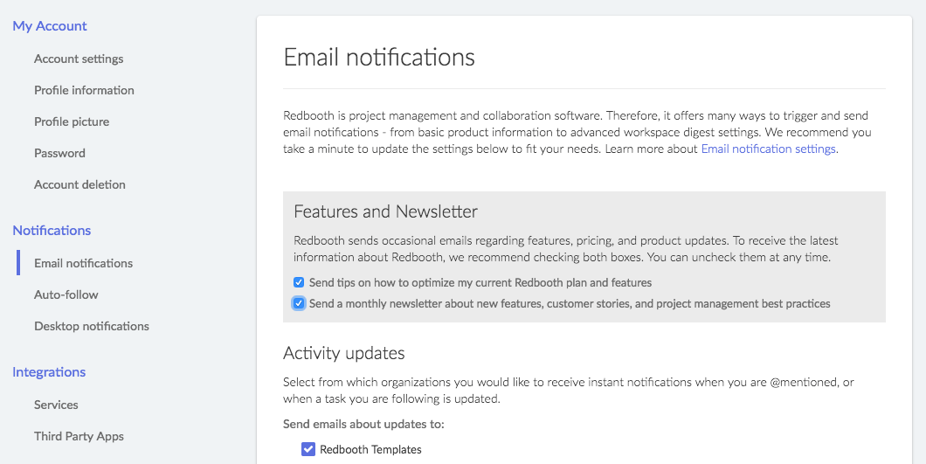The width and height of the screenshot is (926, 464).
Task: Select Password in the sidebar
Action: (x=59, y=153)
